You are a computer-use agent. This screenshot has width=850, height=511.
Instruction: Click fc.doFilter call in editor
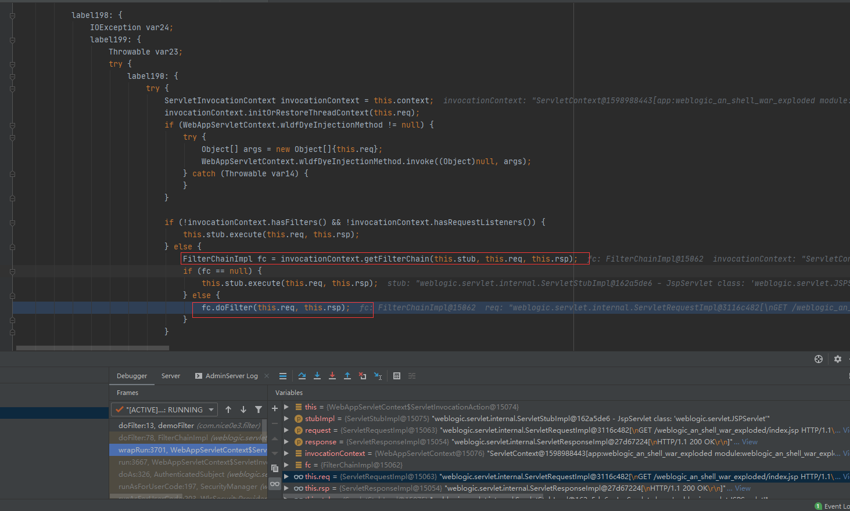point(276,308)
